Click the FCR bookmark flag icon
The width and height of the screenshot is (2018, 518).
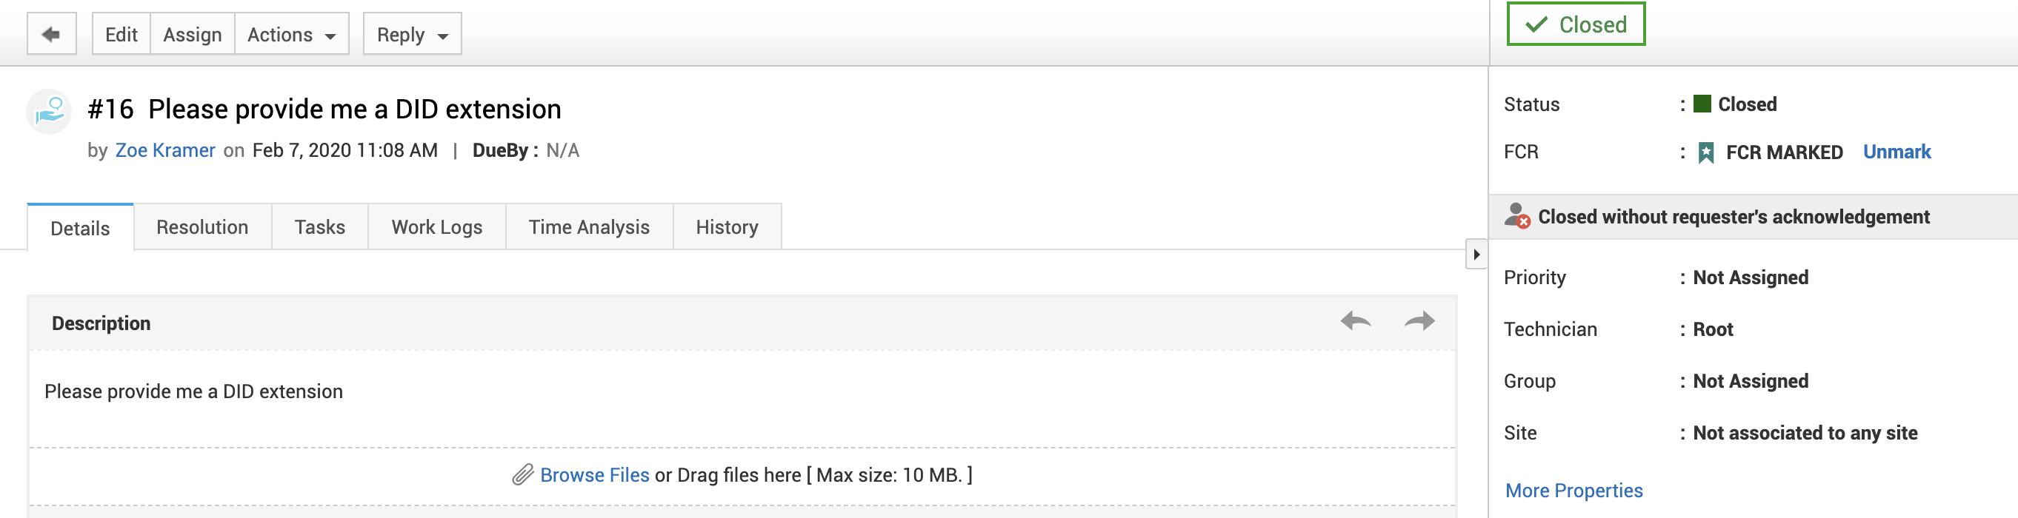coord(1705,152)
